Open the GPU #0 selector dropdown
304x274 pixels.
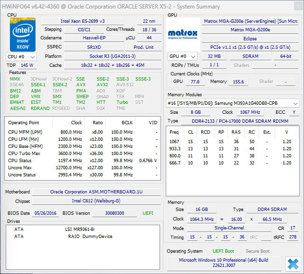point(182,56)
